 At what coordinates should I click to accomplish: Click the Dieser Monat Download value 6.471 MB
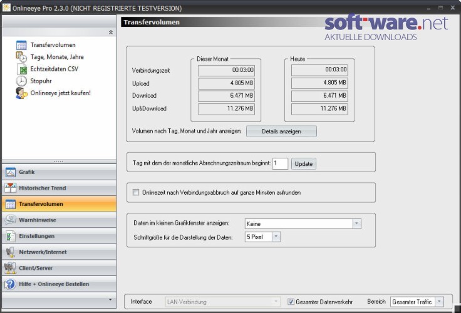[x=226, y=96]
